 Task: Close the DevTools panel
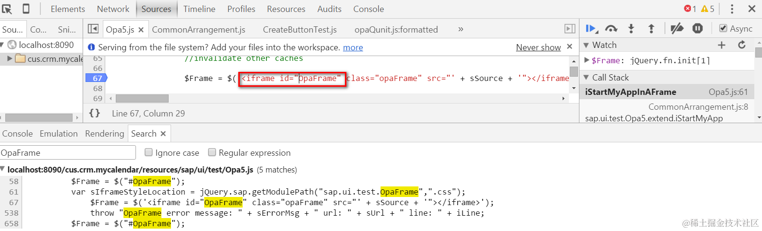click(x=752, y=9)
